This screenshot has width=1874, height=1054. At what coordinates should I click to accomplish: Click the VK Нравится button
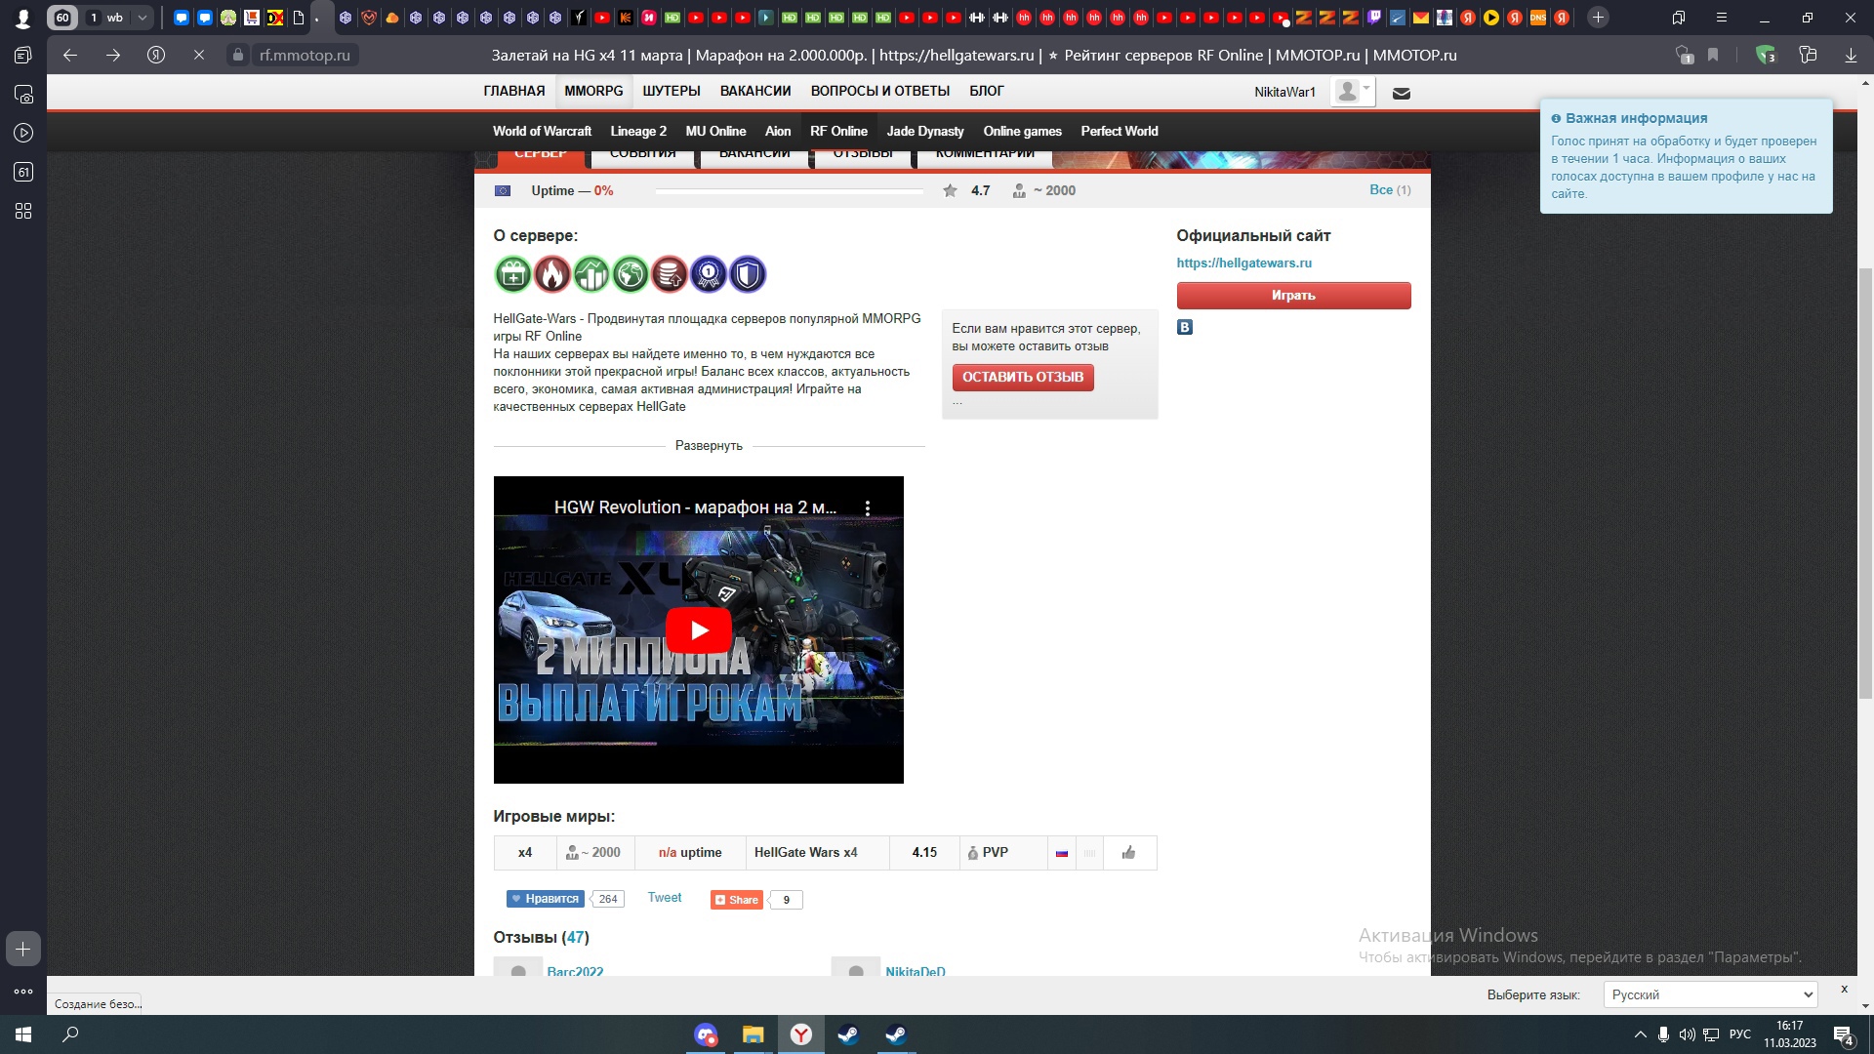[x=545, y=900]
